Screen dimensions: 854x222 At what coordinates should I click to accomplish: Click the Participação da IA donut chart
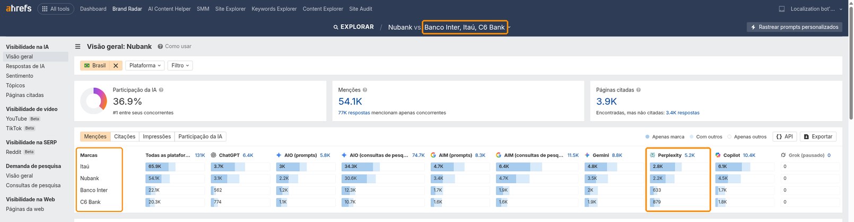(x=94, y=101)
